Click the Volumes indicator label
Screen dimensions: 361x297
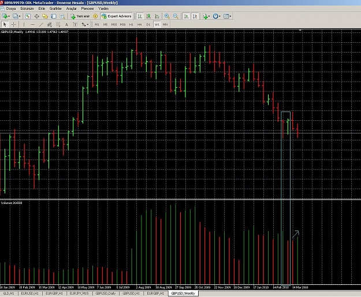(12, 203)
